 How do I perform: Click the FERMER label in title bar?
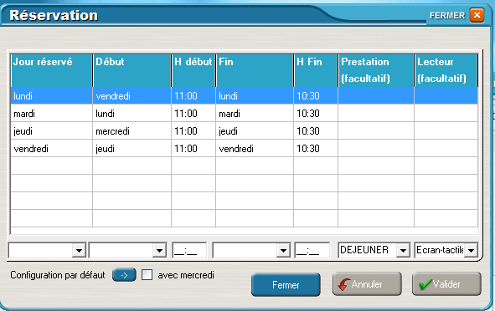447,15
